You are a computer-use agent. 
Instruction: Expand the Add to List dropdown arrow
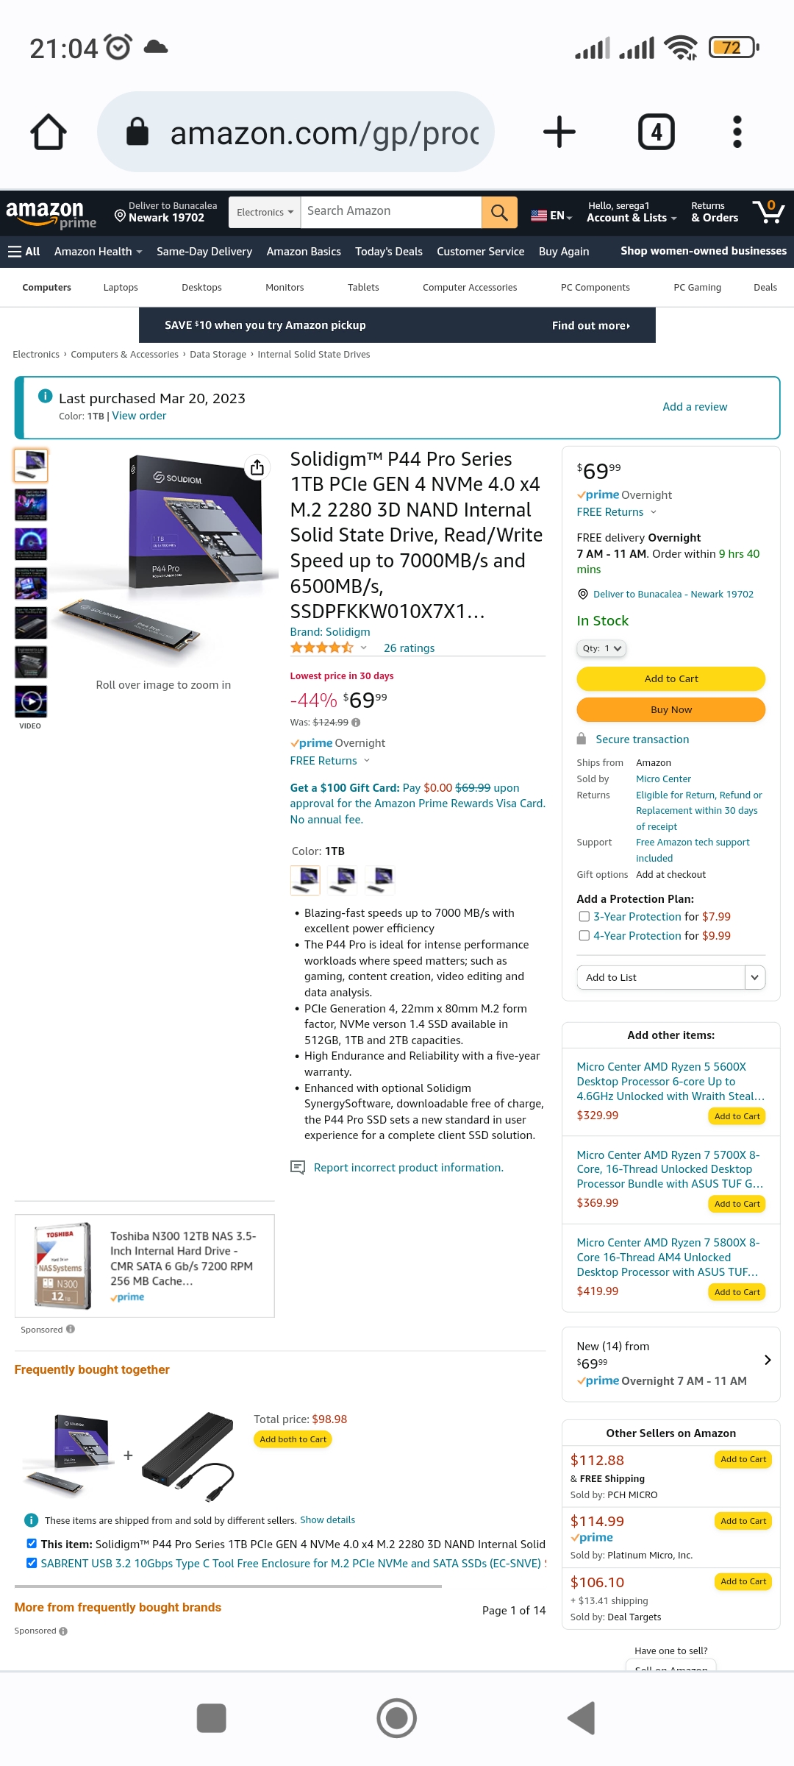tap(755, 977)
